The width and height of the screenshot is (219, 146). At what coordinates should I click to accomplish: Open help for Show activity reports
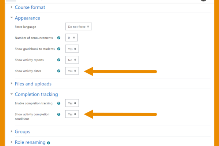tap(59, 60)
